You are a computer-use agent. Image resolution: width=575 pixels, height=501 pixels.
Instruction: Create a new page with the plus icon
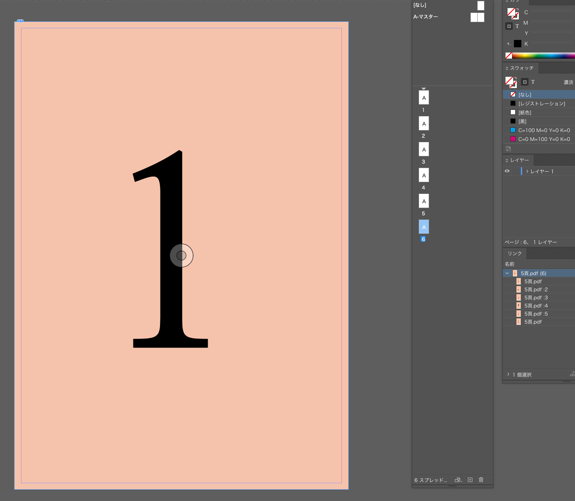470,480
